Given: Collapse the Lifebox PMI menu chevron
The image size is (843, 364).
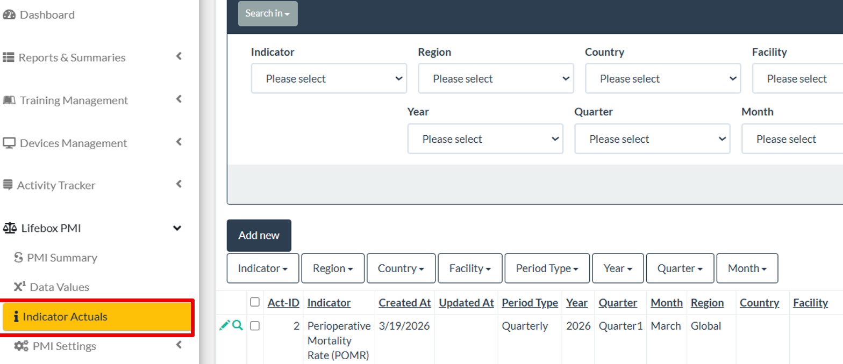Looking at the screenshot, I should point(177,228).
